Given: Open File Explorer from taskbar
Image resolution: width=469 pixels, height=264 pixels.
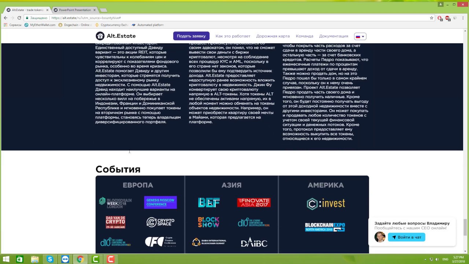Looking at the screenshot, I should pos(34,259).
